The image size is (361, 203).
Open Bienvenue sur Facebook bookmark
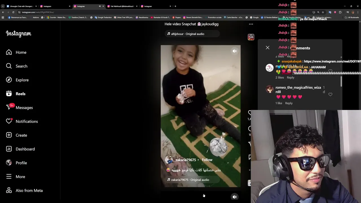(17, 17)
